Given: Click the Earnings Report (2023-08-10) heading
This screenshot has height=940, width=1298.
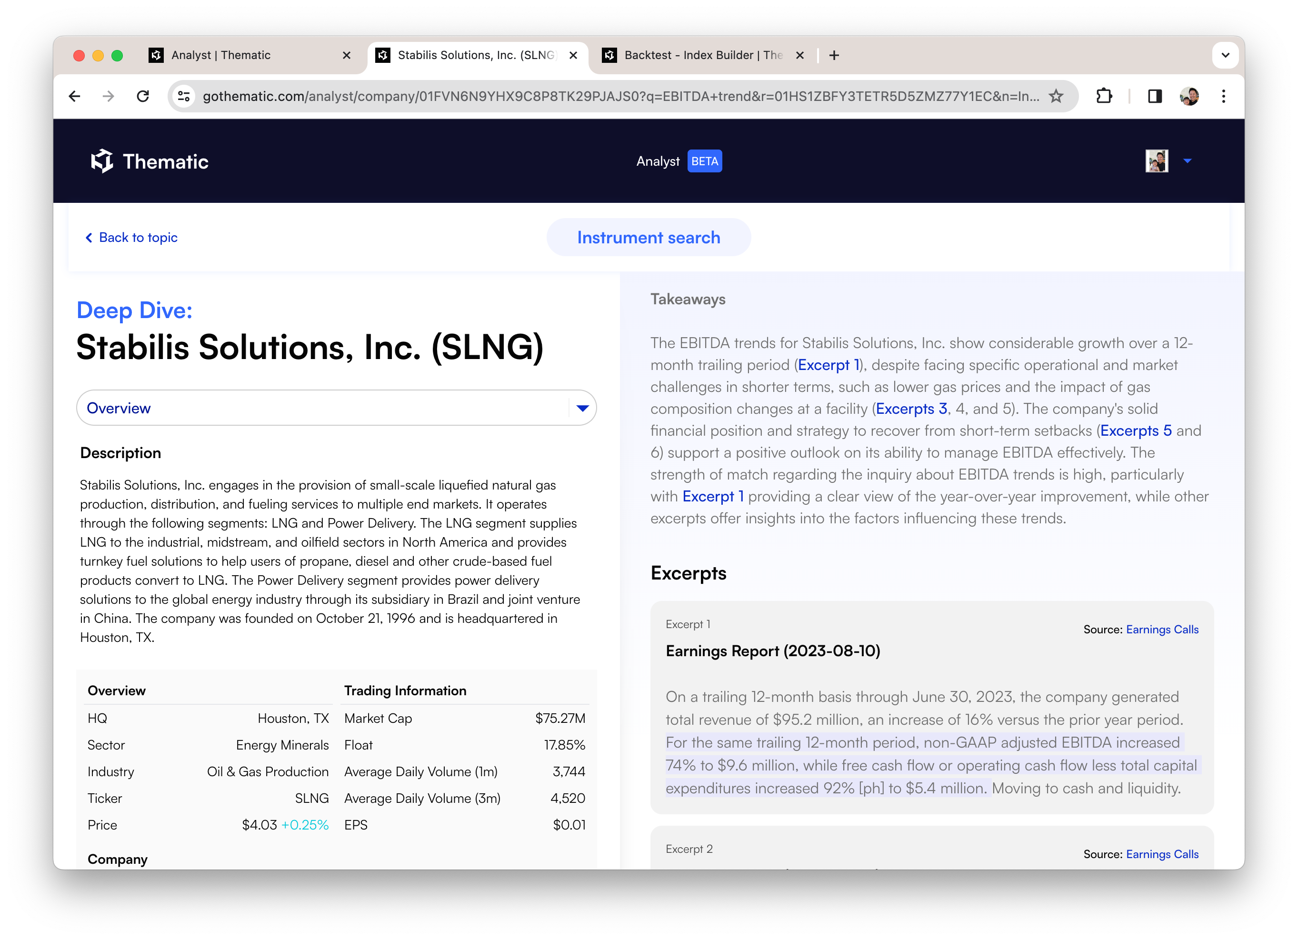Looking at the screenshot, I should click(773, 651).
